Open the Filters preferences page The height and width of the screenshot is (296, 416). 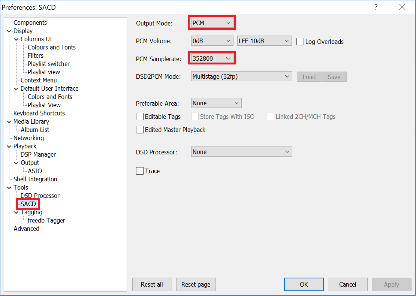click(35, 55)
